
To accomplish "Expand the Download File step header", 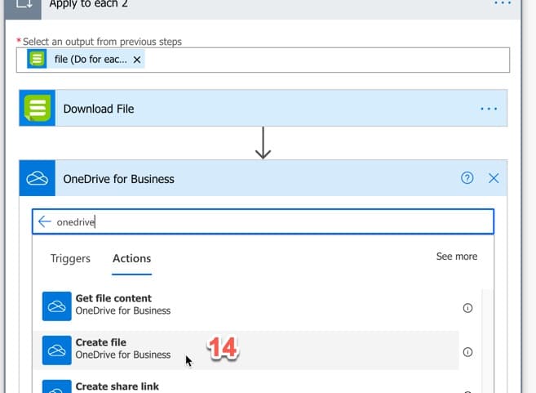I will (245, 109).
